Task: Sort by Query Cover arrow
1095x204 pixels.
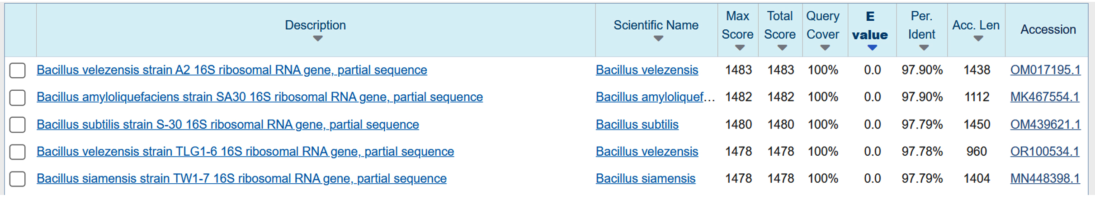Action: 825,48
